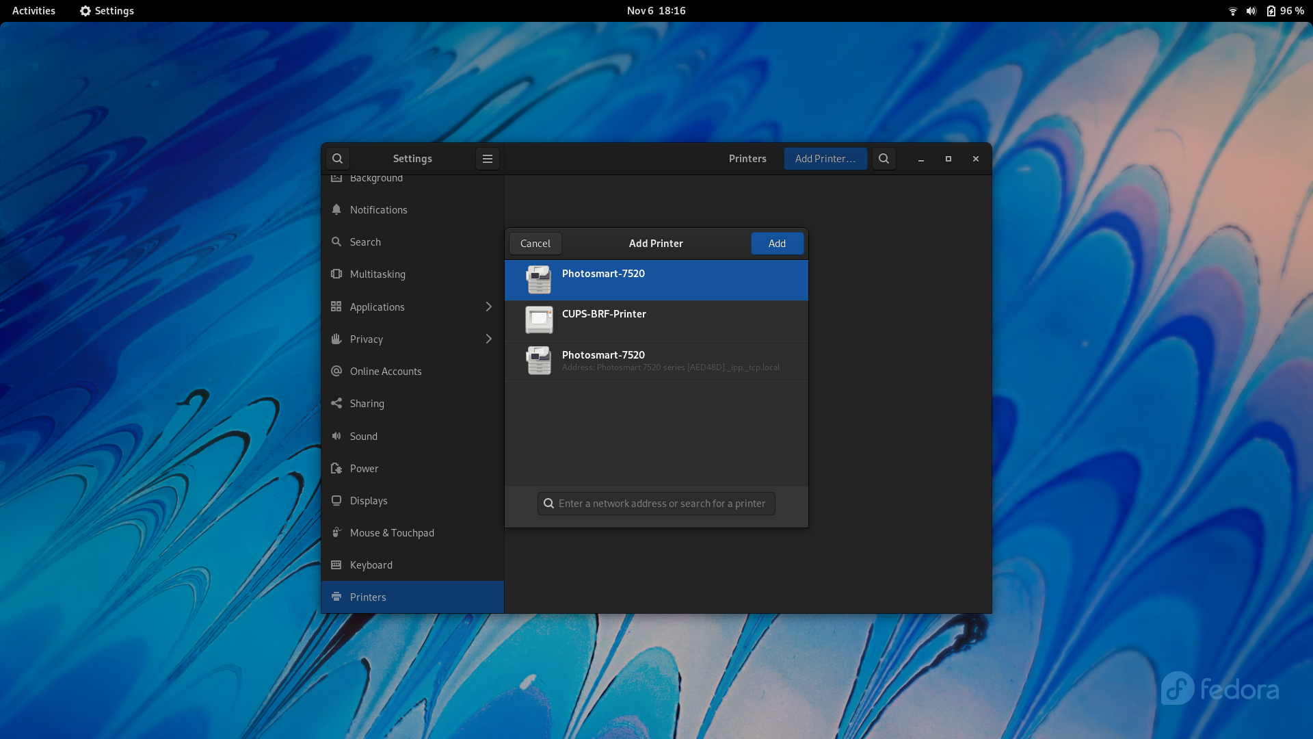Focus the network address printer search field
Image resolution: width=1313 pixels, height=739 pixels.
click(656, 504)
